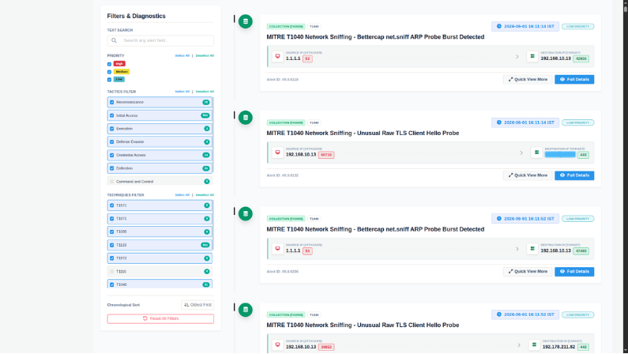This screenshot has height=354, width=628.
Task: Toggle the Medium priority checkbox
Action: pos(109,72)
